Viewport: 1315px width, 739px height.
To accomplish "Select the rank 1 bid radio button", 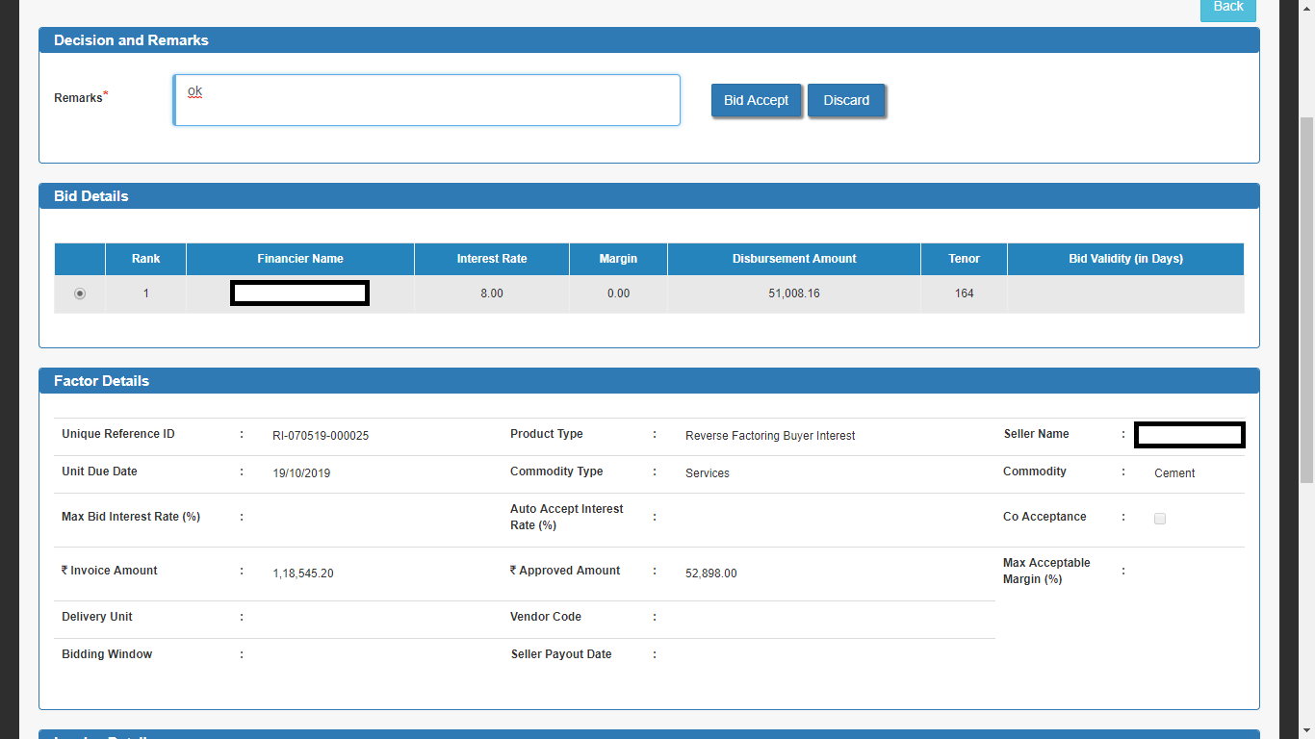I will (x=80, y=293).
